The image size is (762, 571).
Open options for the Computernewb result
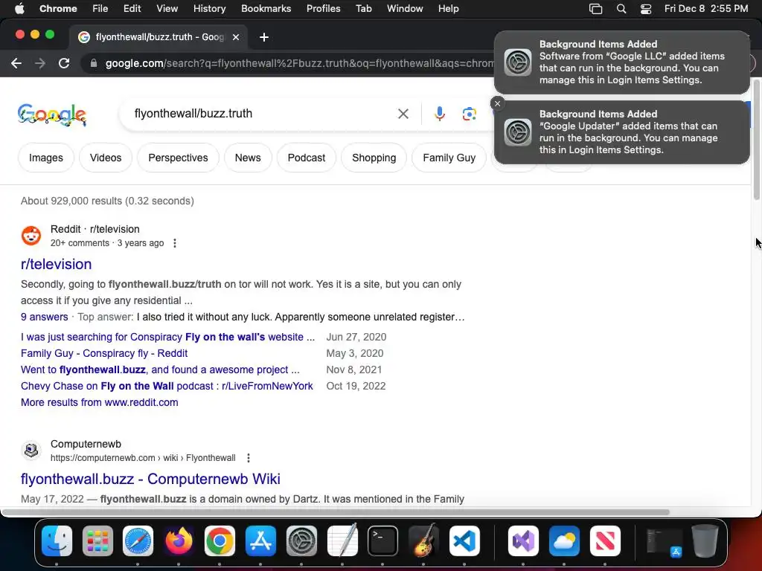coord(249,458)
